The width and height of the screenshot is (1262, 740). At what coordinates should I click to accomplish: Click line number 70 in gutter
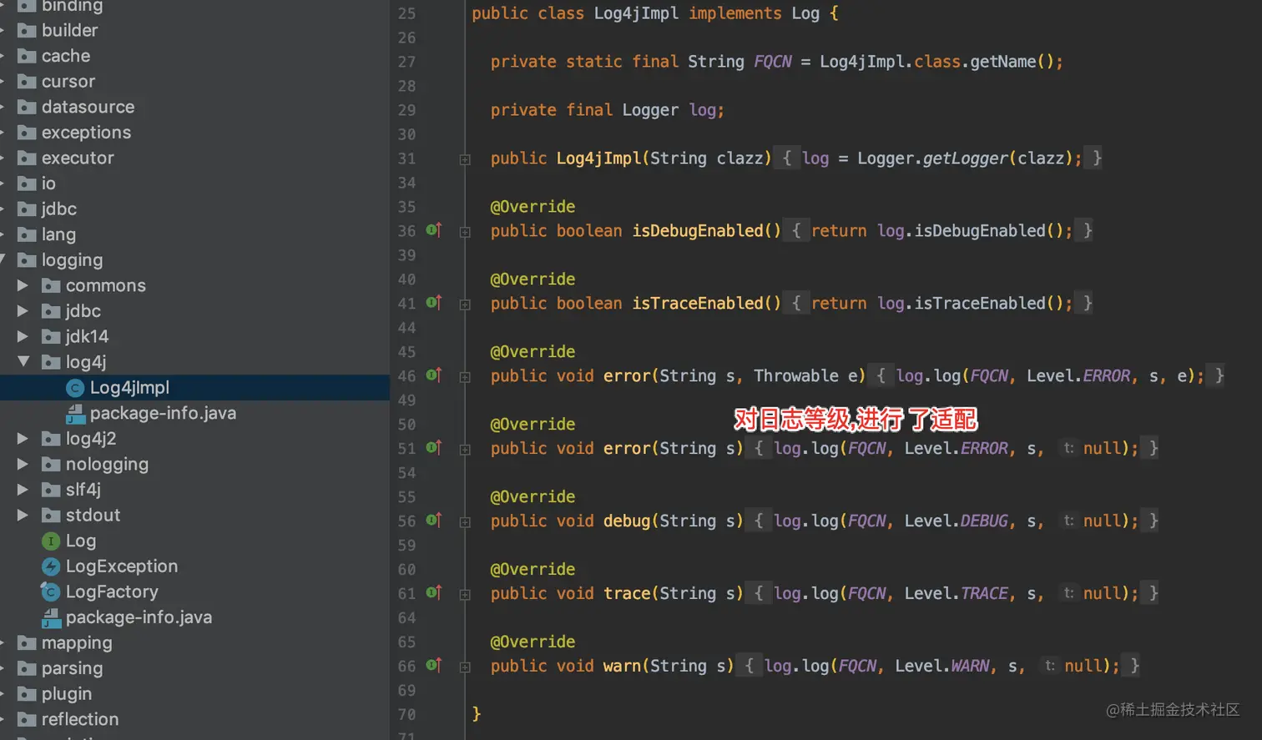click(406, 715)
